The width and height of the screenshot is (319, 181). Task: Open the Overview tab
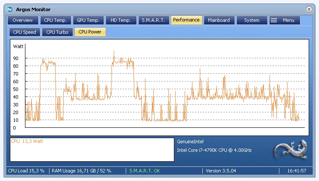[x=22, y=20]
